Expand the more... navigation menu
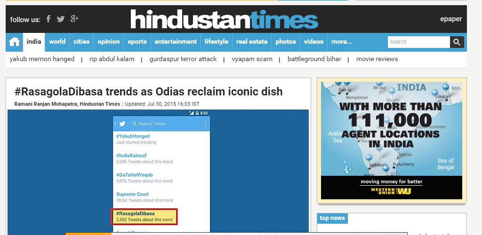Screen dimensions: 482x235 pyautogui.click(x=342, y=42)
